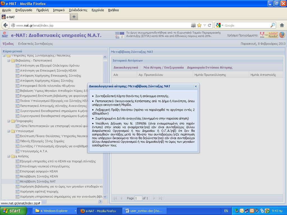Image resolution: width=287 pixels, height=215 pixels.
Task: Open Χορήγηση εφάπαξ παροχής item
Action: 39,191
